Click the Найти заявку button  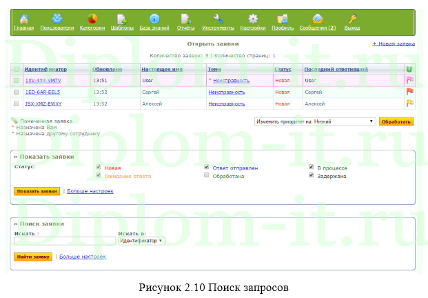click(33, 257)
